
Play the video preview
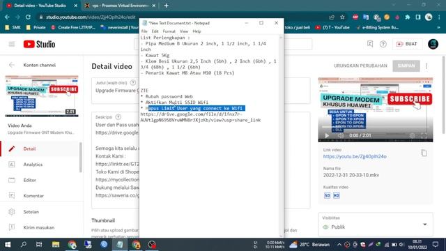(327, 135)
